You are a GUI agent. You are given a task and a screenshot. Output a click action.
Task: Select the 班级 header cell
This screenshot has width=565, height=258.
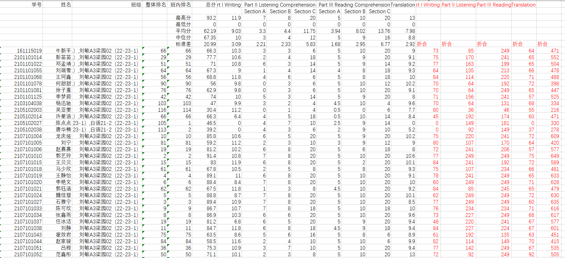coord(136,5)
